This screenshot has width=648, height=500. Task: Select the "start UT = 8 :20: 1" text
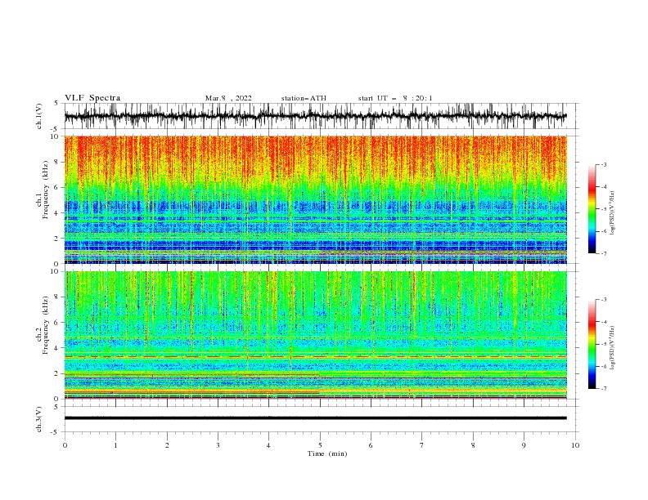pyautogui.click(x=395, y=98)
